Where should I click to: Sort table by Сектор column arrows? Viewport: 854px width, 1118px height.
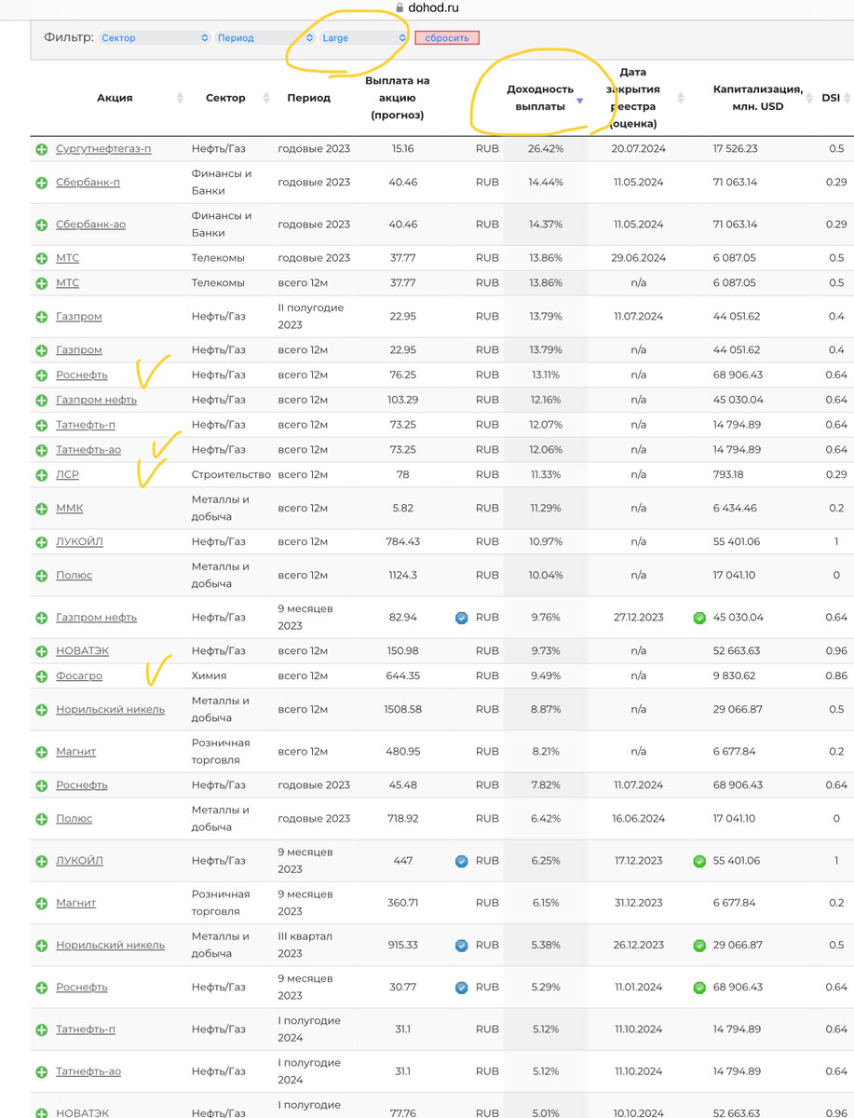pos(266,98)
